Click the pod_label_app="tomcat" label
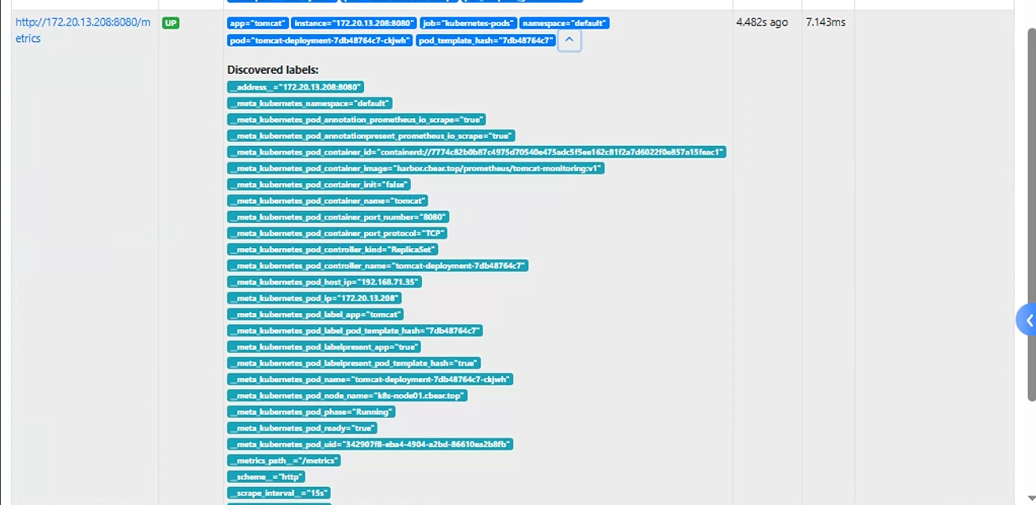This screenshot has height=505, width=1036. point(316,315)
